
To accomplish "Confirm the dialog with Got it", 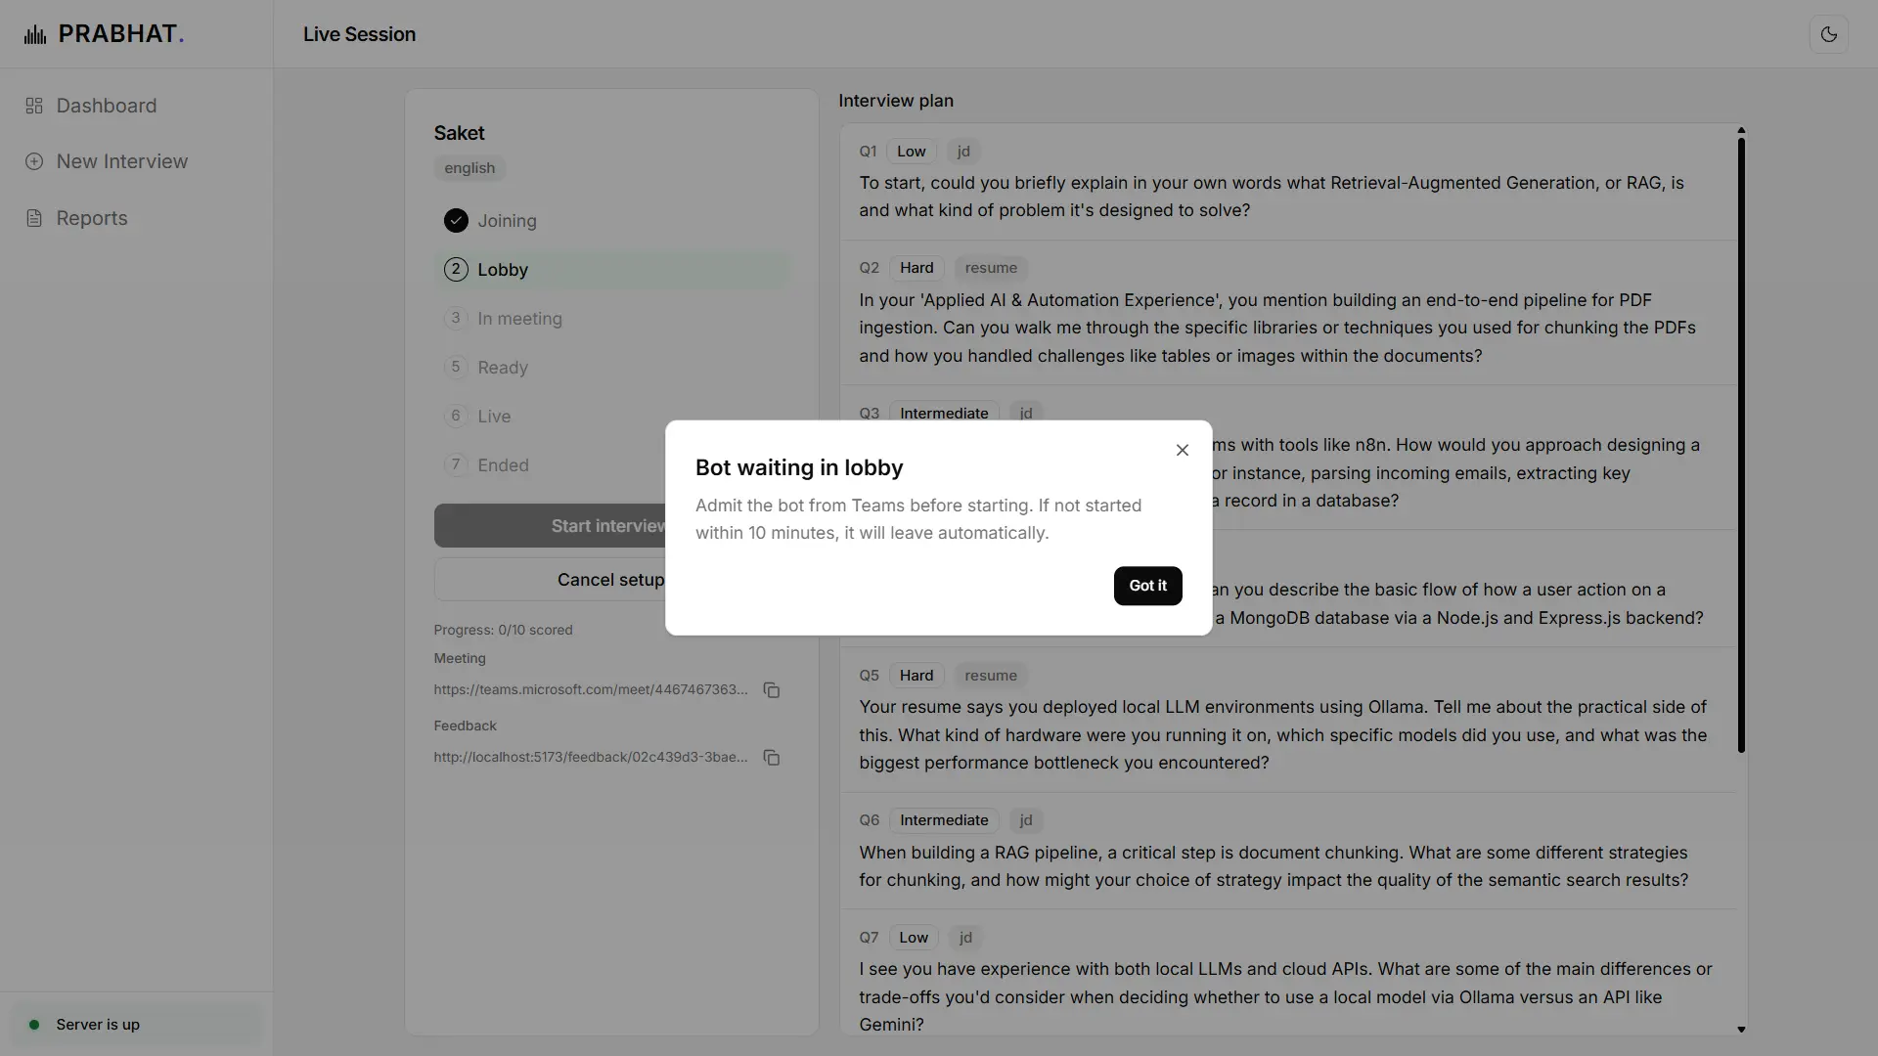I will tap(1147, 586).
